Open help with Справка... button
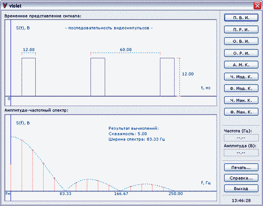 (x=241, y=178)
